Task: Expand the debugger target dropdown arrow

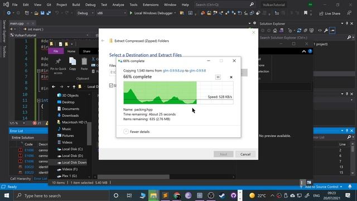Action: [x=175, y=13]
